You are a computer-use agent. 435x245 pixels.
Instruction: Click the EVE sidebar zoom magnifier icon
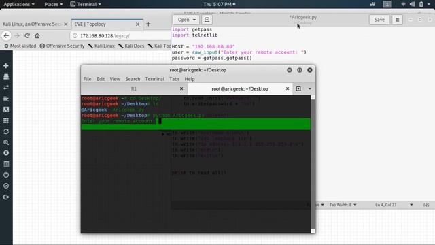6,142
